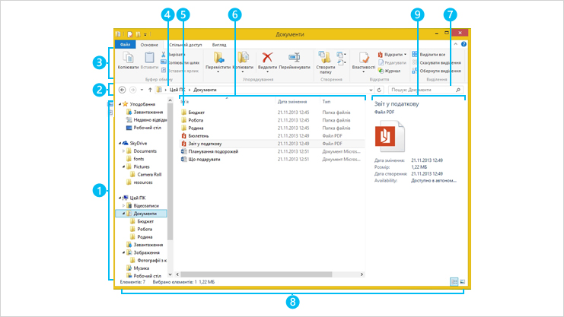This screenshot has width=564, height=317.
Task: Minimize the ribbon with the chevron
Action: (x=455, y=44)
